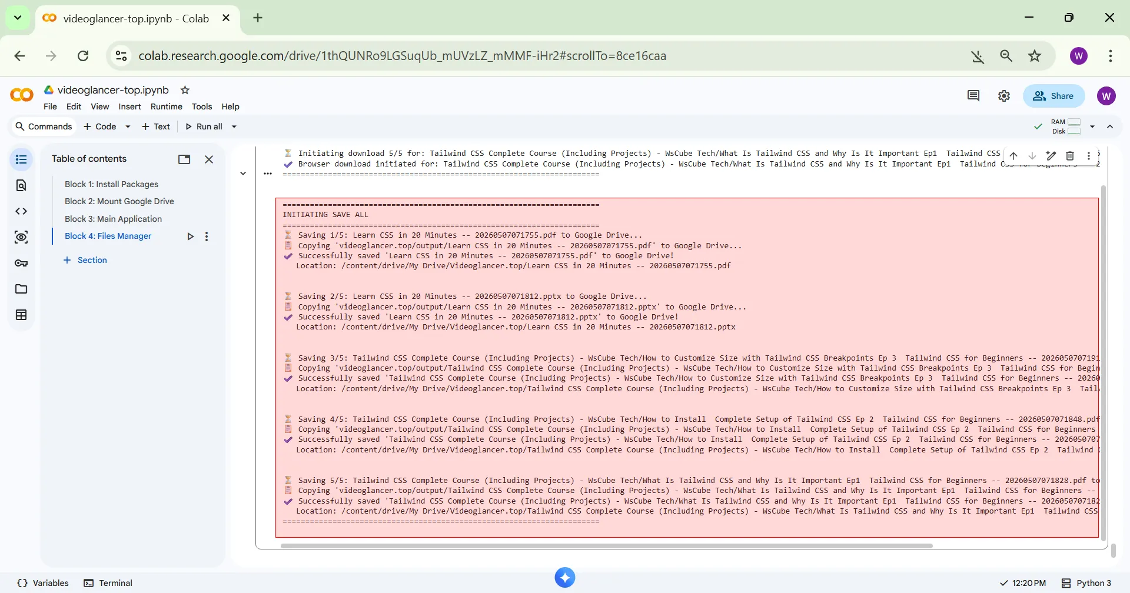Open the Data table icon in left rail
The width and height of the screenshot is (1130, 593).
[x=21, y=315]
